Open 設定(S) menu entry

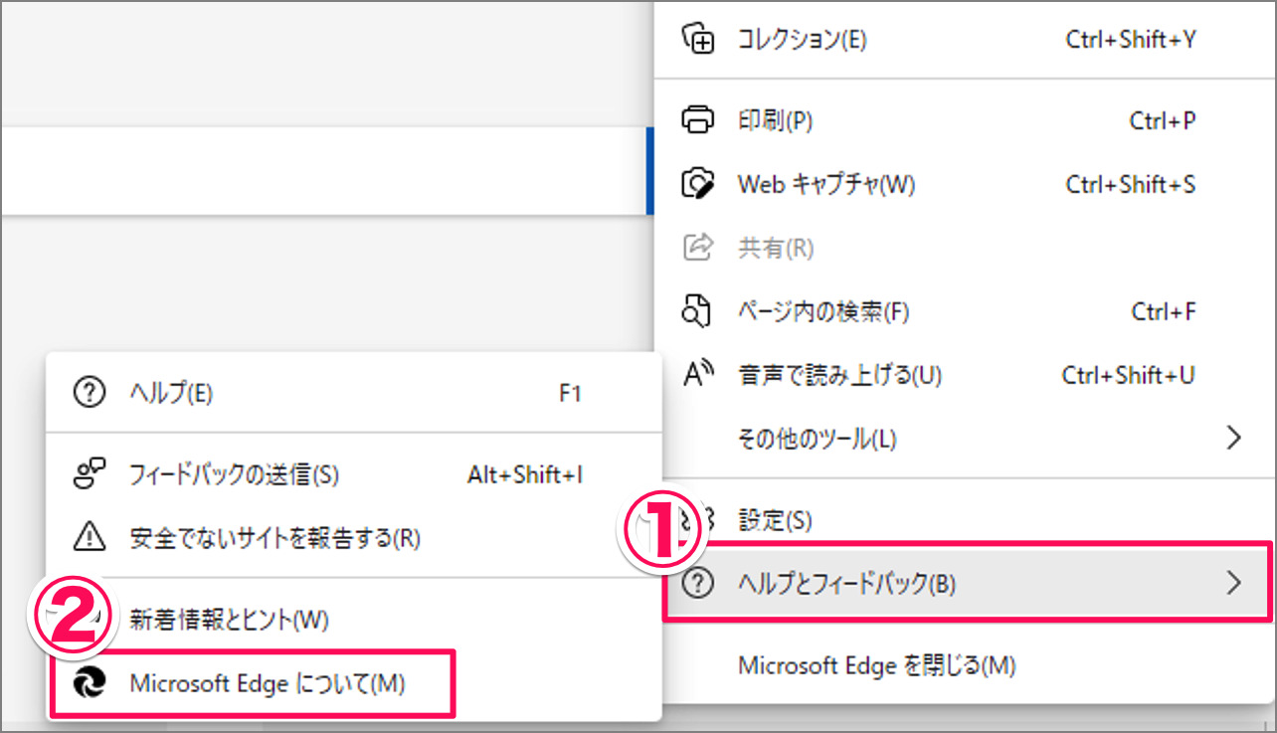pos(965,519)
